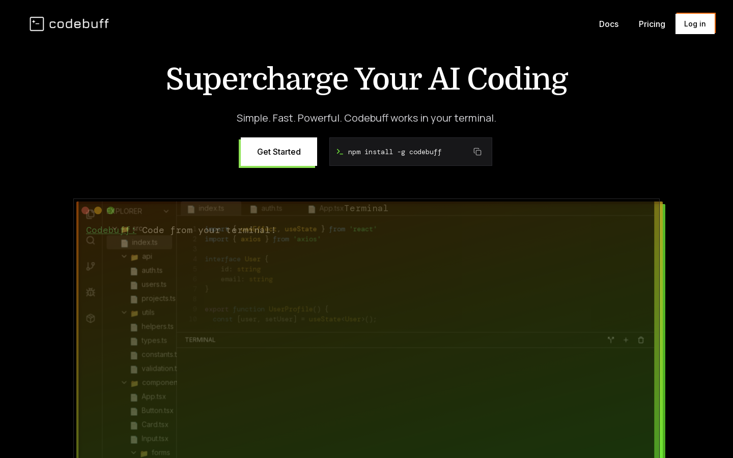Click the Log in button
This screenshot has height=458, width=733.
tap(694, 24)
